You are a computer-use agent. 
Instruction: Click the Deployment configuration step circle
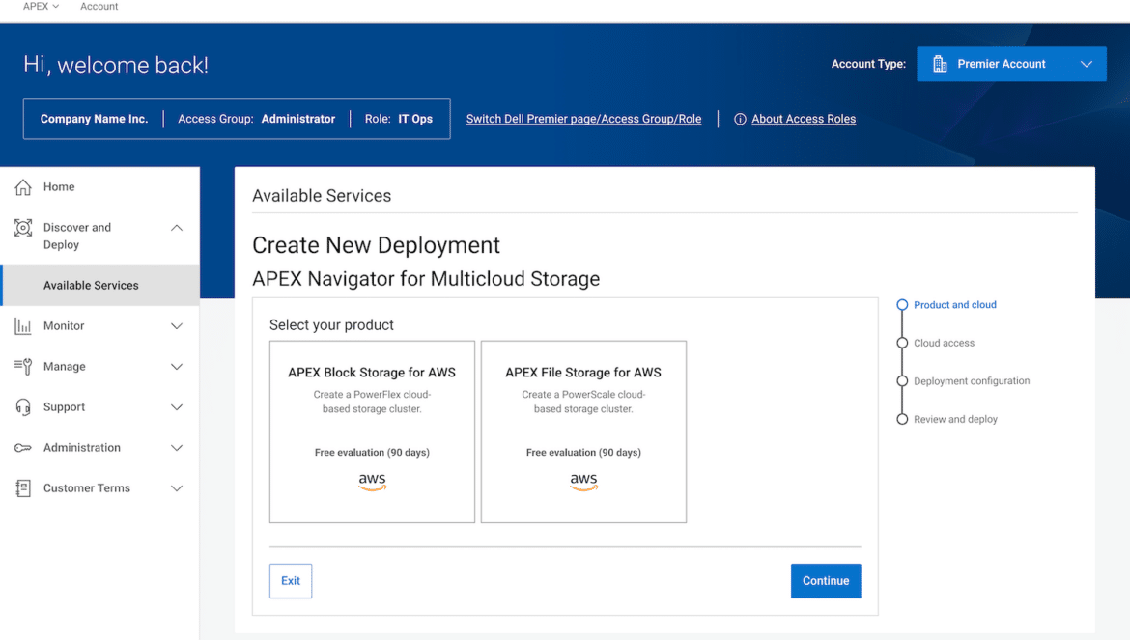pos(902,381)
